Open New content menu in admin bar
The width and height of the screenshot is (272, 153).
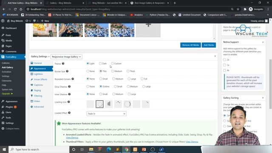[x=45, y=21]
